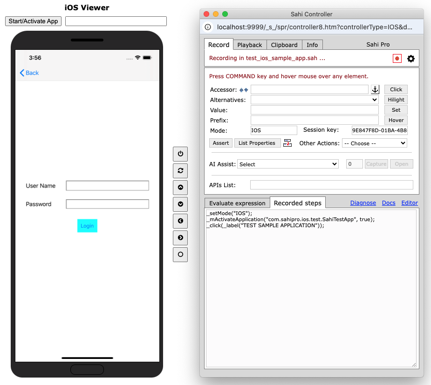The image size is (431, 385).
Task: Click the cyan Login button
Action: [87, 226]
